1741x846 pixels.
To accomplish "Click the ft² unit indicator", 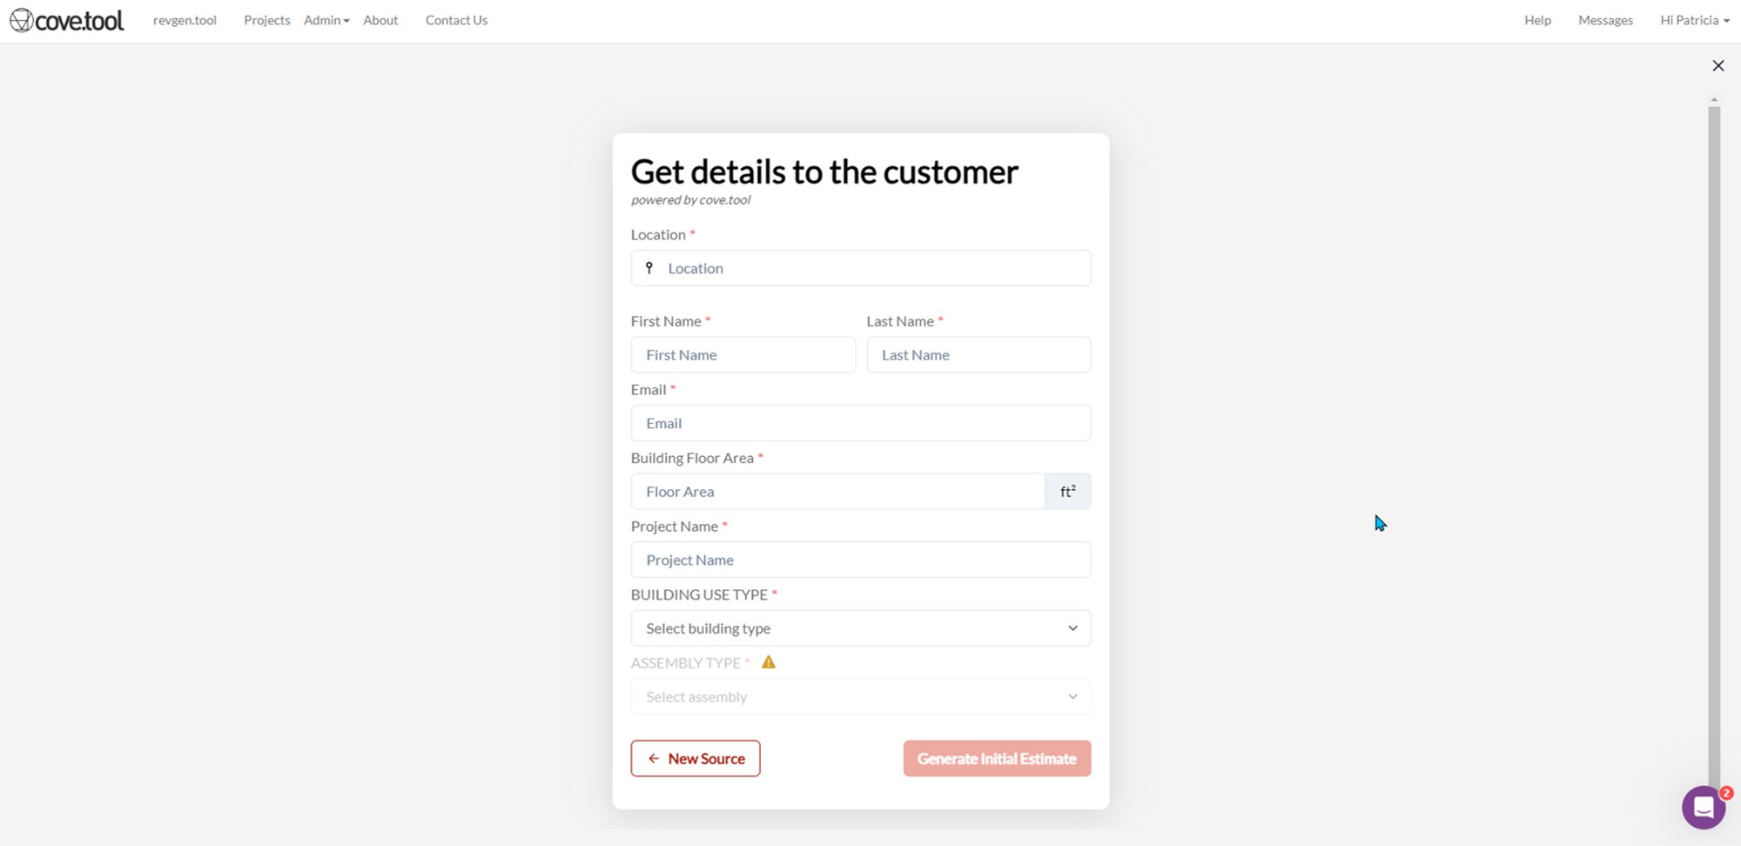I will tap(1067, 492).
